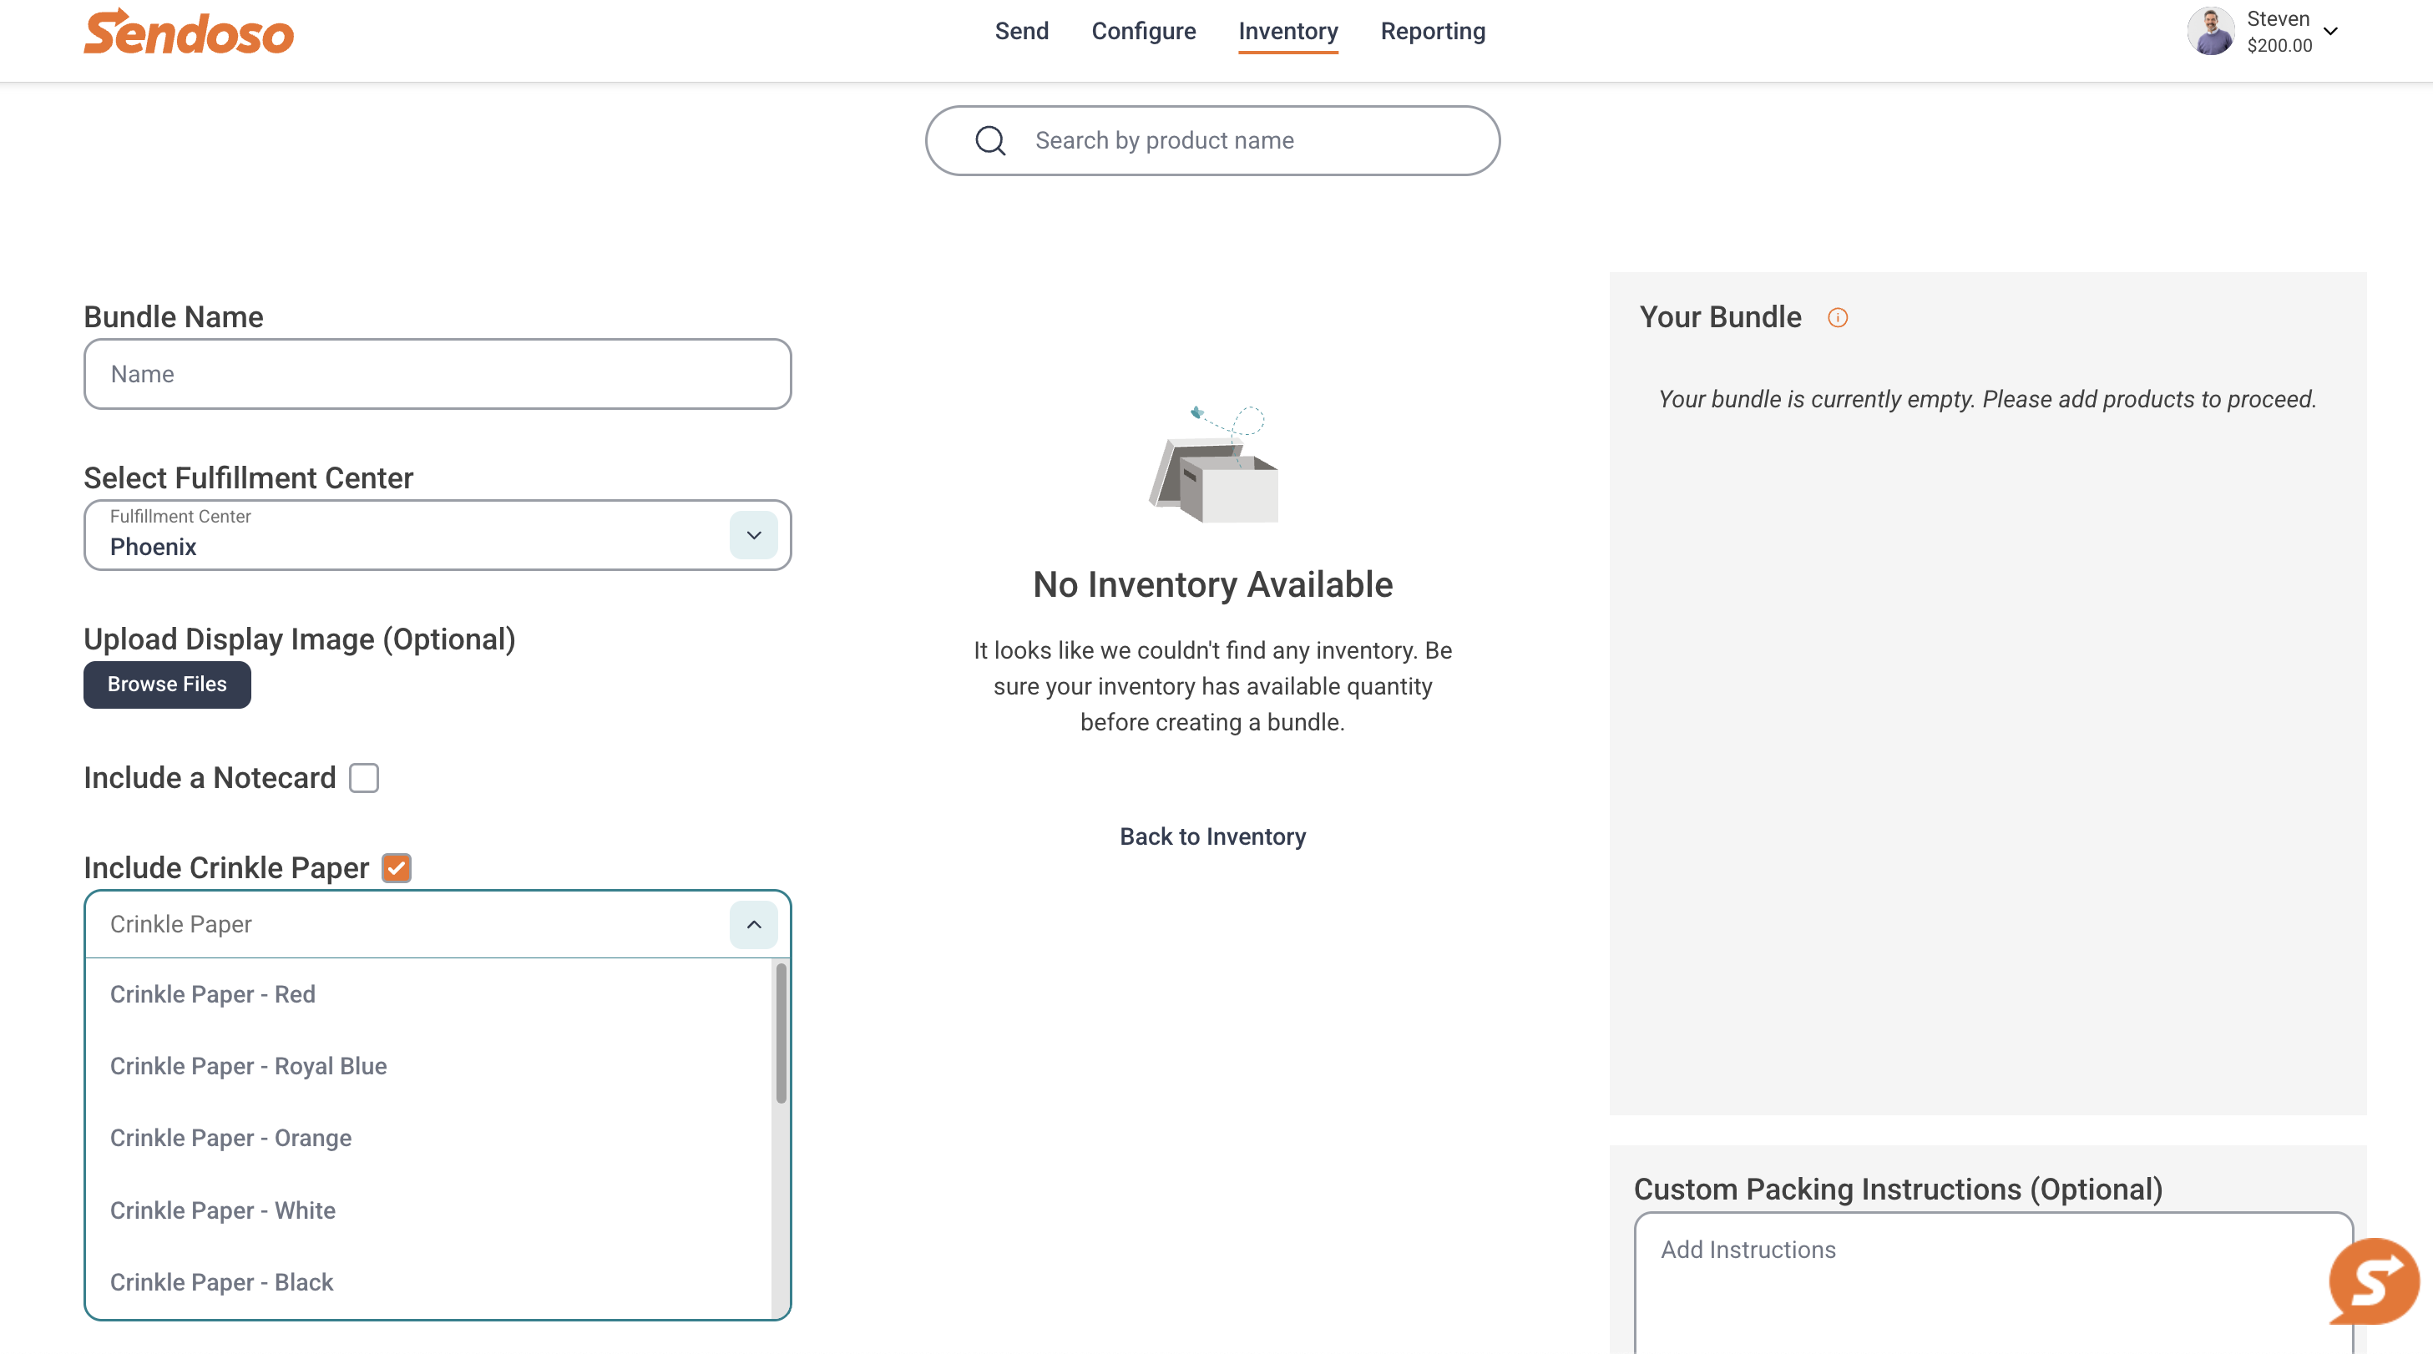Uncheck the Include Crinkle Paper checkbox
Screen dimensions: 2433x1354
(397, 867)
